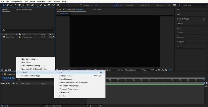Choose File... from the Import submenu
Image resolution: width=208 pixels, height=107 pixels.
point(62,72)
